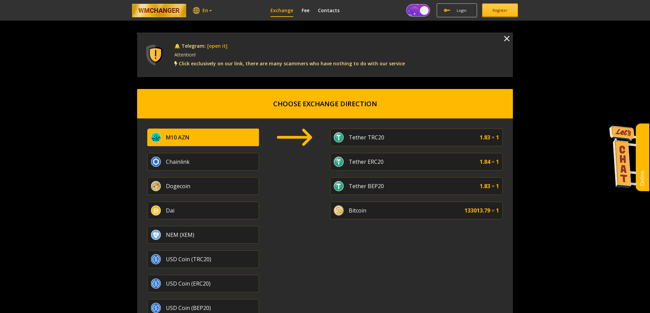This screenshot has width=650, height=313.
Task: Click the globe language icon
Action: 196,10
